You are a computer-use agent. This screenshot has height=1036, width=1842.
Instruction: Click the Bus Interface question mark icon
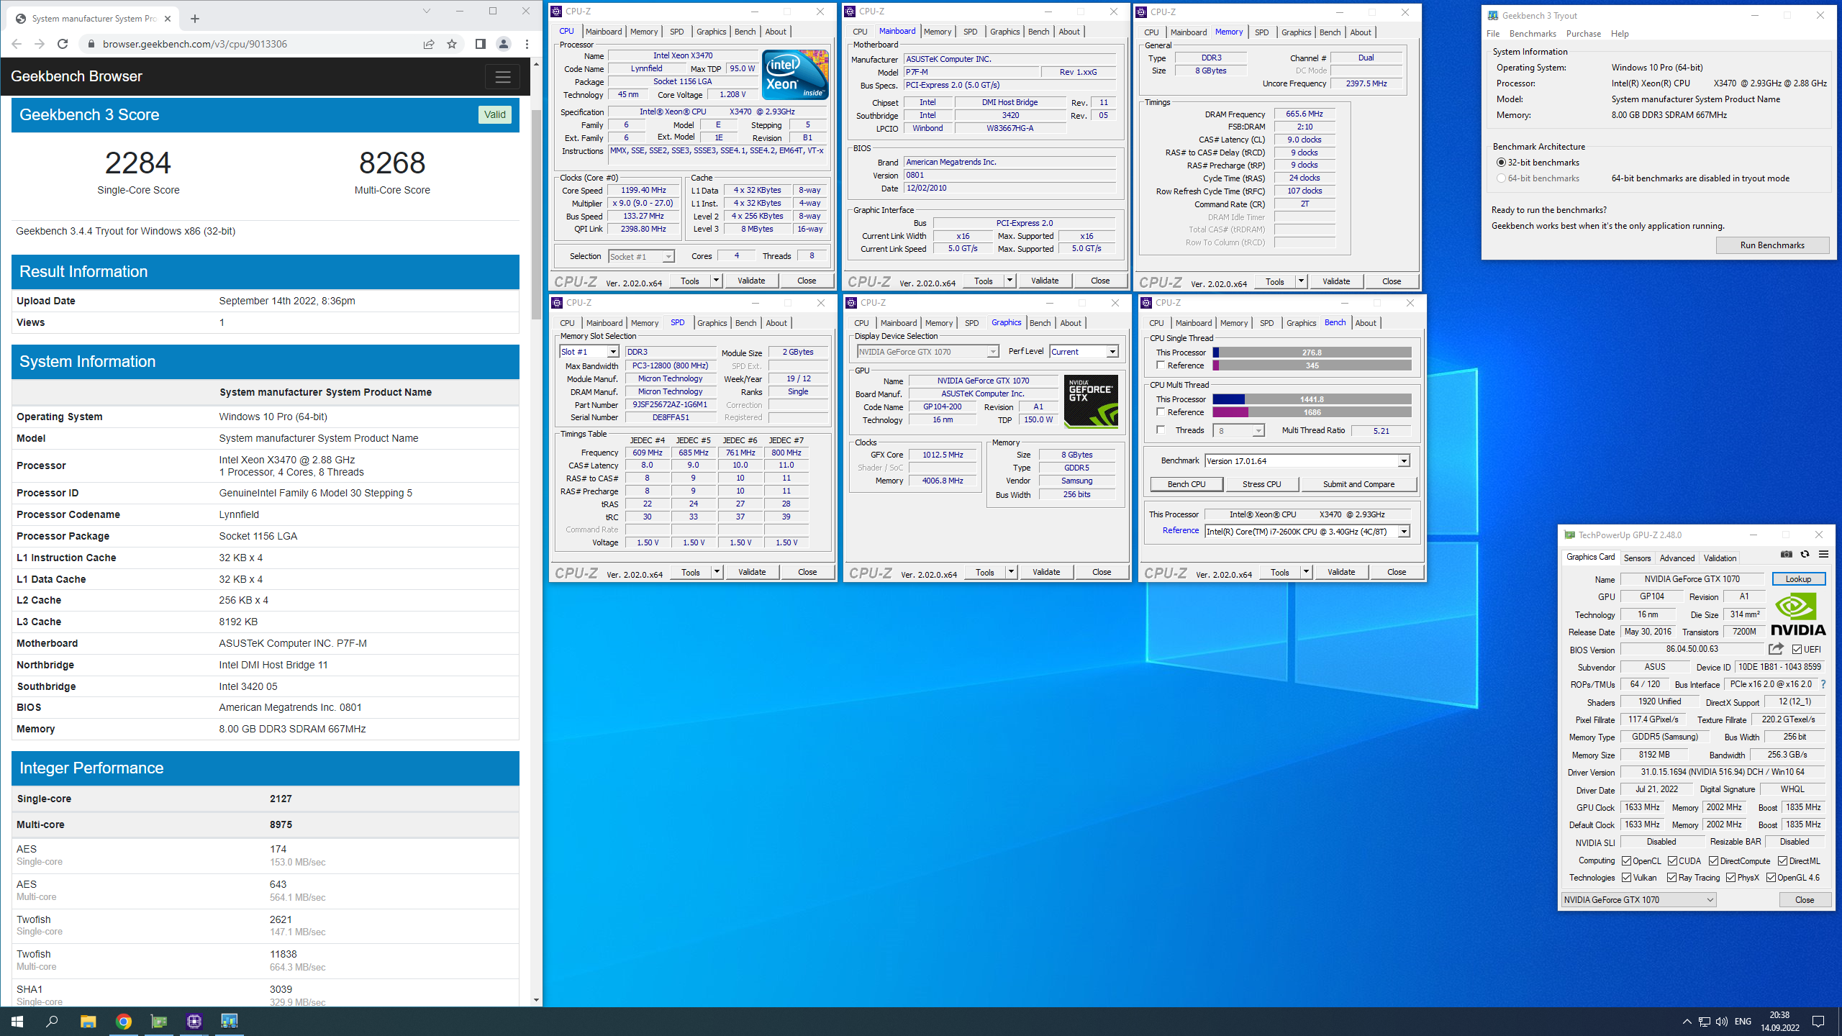1823,684
